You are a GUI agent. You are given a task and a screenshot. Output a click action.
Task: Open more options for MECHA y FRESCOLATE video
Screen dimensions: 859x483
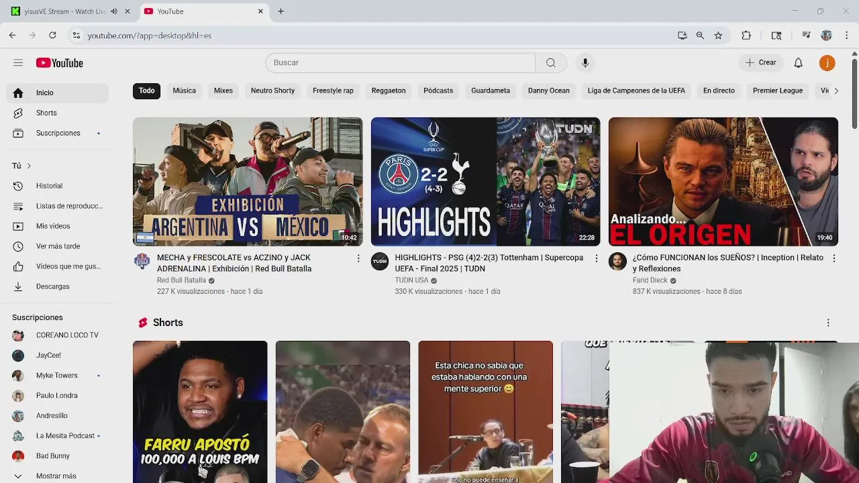tap(358, 258)
